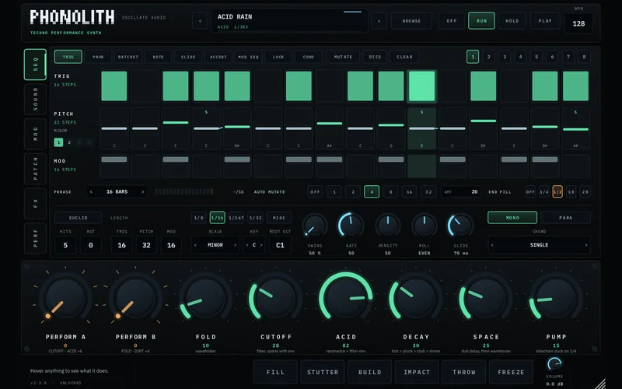The image size is (622, 389).
Task: Open the FX side tab
Action: point(35,204)
